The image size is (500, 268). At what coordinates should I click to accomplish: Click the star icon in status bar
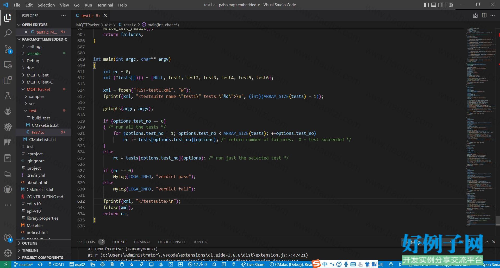132,264
